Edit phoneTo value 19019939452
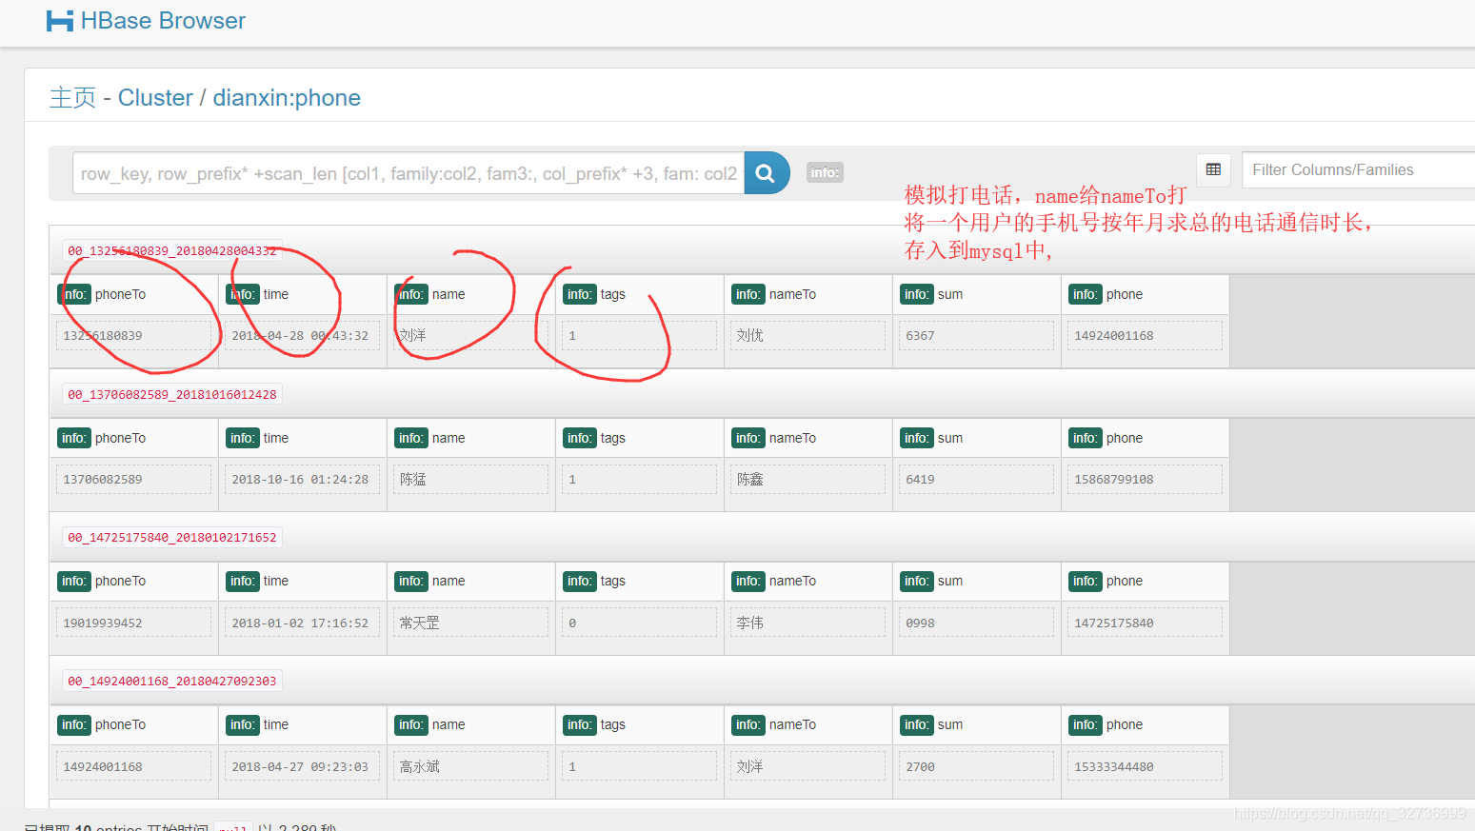This screenshot has height=831, width=1475. tap(134, 623)
